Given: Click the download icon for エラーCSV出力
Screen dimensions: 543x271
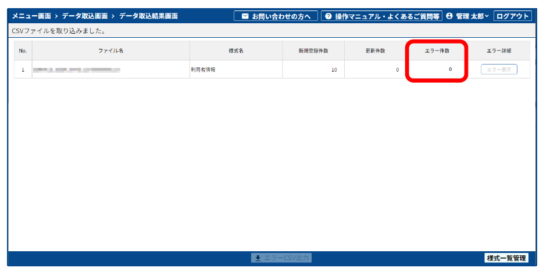Looking at the screenshot, I should point(258,258).
